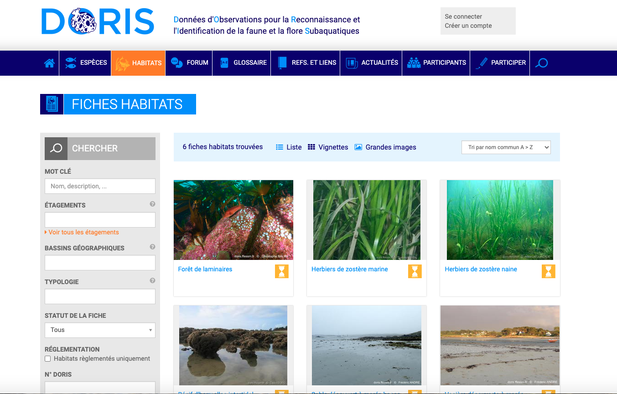Open the Participer menu
Image resolution: width=617 pixels, height=394 pixels.
(x=500, y=63)
